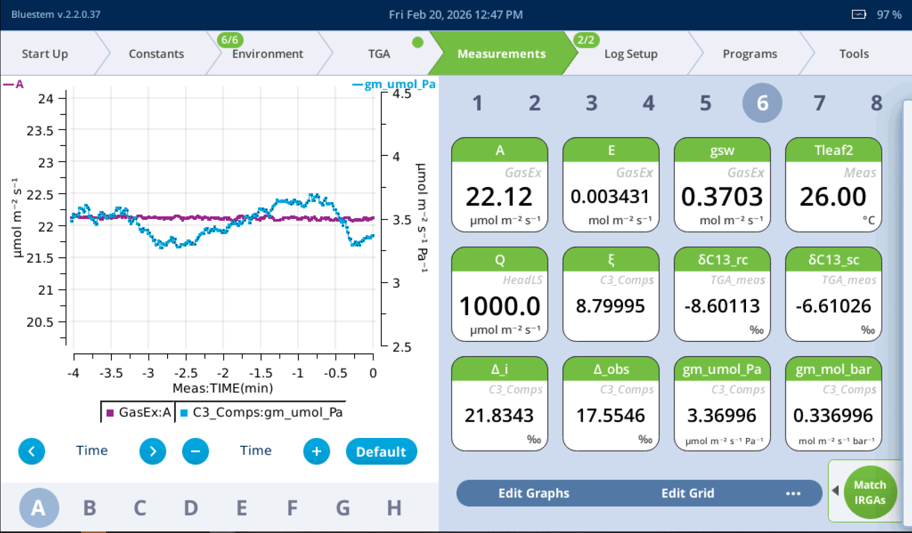Click the GasEx:A magenta legend swatch
This screenshot has height=533, width=912.
(110, 413)
